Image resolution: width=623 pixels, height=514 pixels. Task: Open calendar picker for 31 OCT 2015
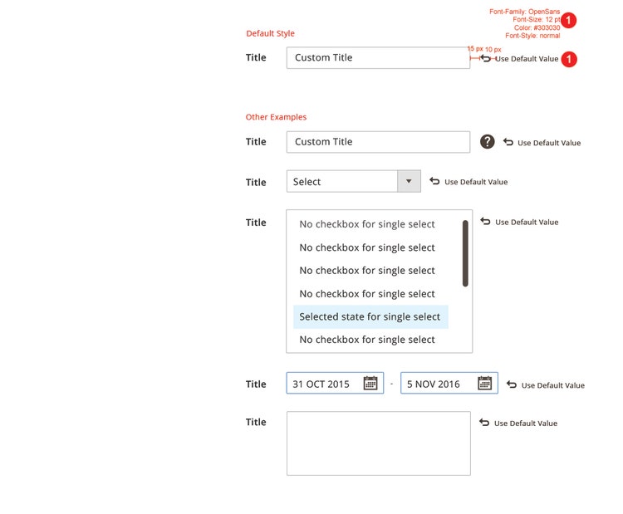tap(370, 384)
